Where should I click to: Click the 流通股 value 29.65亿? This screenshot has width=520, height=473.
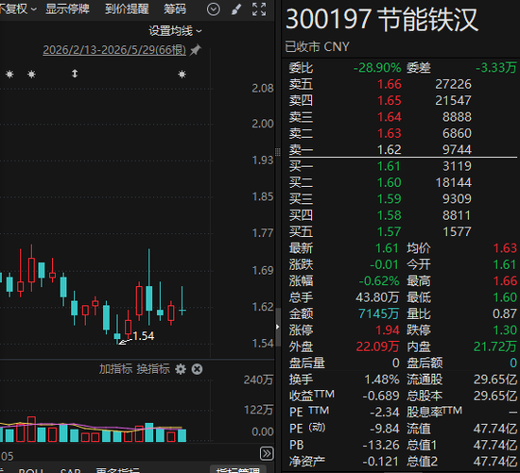[495, 380]
